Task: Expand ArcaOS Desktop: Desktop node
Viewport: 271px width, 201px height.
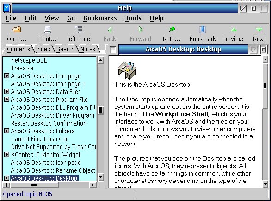Action: pos(6,178)
